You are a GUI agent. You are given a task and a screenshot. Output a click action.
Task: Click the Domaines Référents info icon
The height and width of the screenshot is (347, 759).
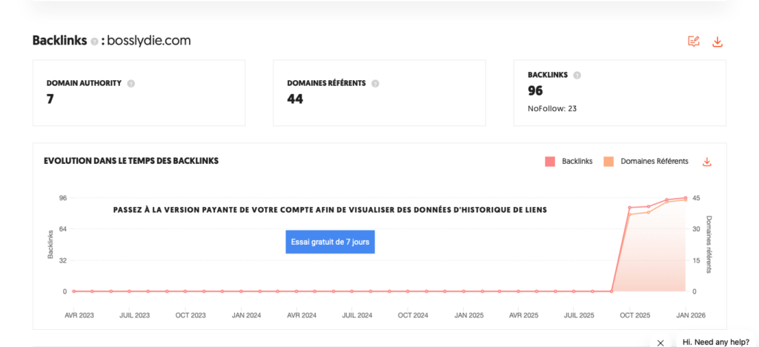pyautogui.click(x=375, y=84)
